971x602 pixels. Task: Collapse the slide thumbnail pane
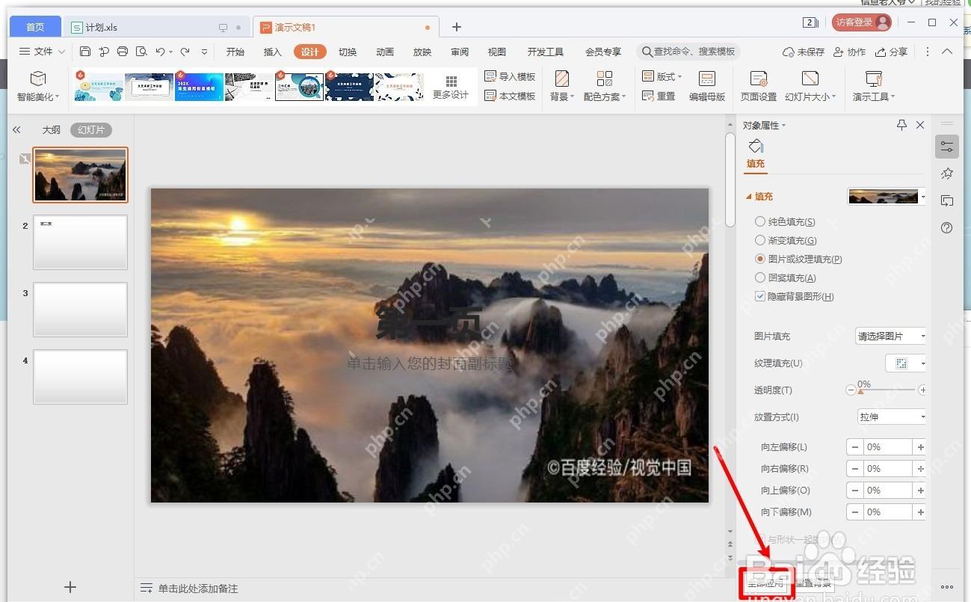[16, 129]
